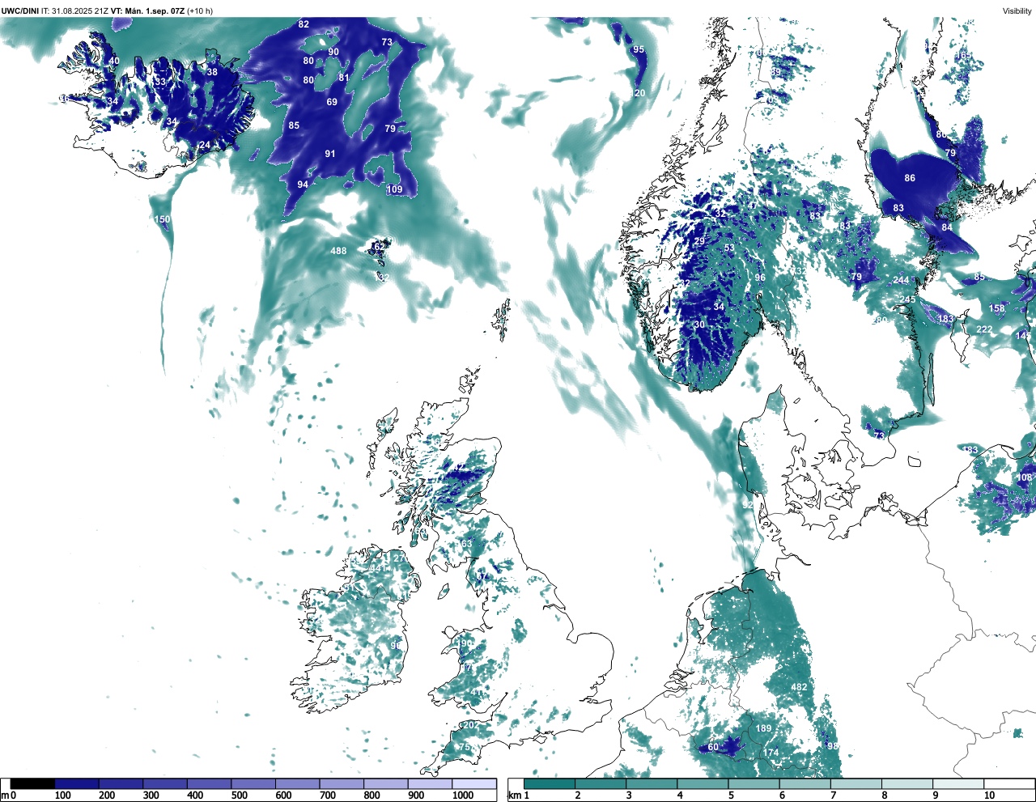Select the 9–10 km palest legend swatch

click(x=959, y=784)
